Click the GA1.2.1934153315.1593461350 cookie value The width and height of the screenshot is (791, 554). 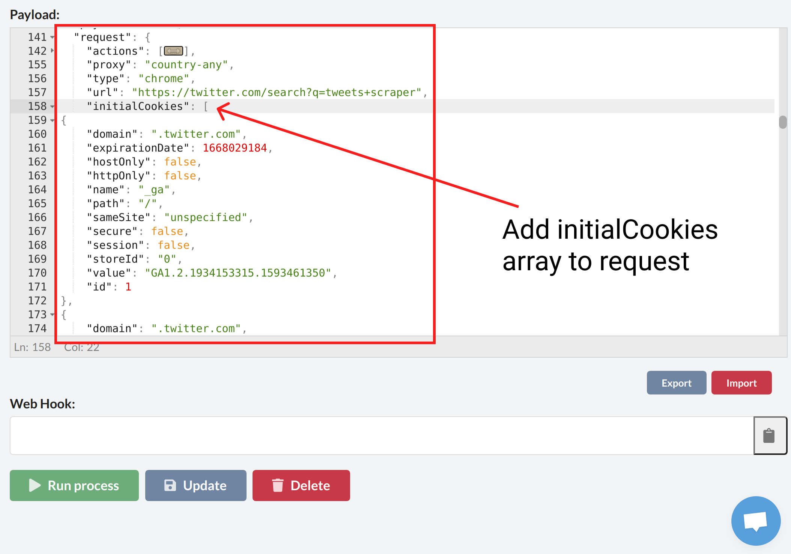[238, 273]
